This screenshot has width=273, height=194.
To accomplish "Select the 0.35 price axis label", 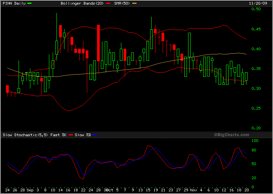I will pyautogui.click(x=256, y=69).
